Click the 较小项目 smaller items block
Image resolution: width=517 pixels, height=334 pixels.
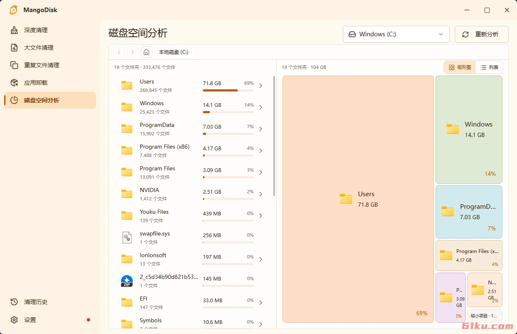click(x=485, y=316)
